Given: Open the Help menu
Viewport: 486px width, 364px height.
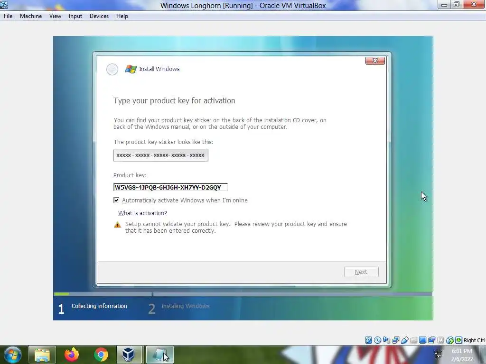Looking at the screenshot, I should tap(122, 16).
